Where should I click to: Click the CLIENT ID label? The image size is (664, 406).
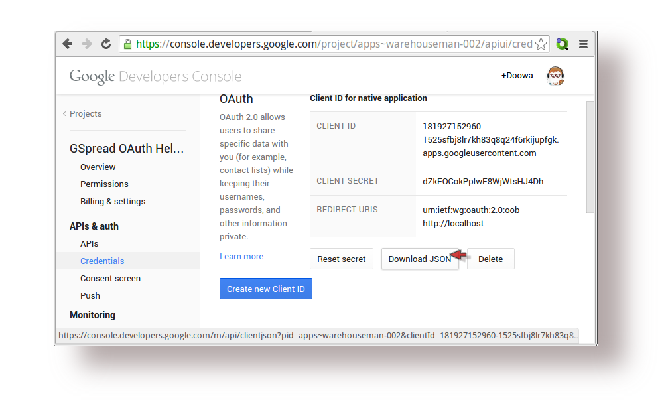[336, 126]
